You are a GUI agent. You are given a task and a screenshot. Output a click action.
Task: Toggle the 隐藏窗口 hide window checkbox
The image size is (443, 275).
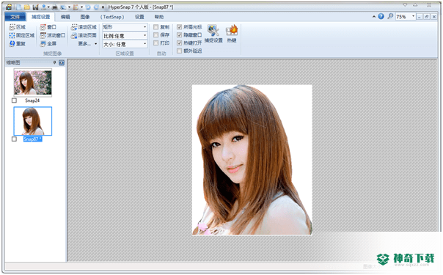click(180, 35)
